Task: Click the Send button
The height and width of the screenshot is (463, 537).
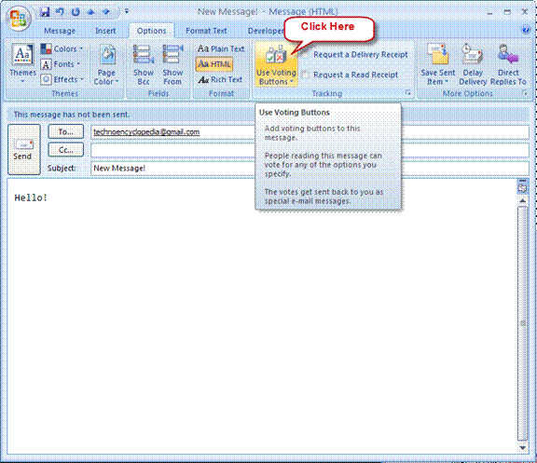Action: click(x=24, y=150)
